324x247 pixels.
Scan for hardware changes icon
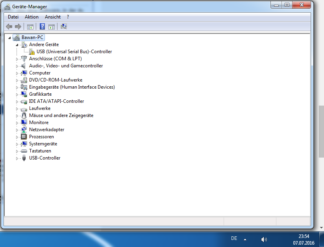pos(64,26)
